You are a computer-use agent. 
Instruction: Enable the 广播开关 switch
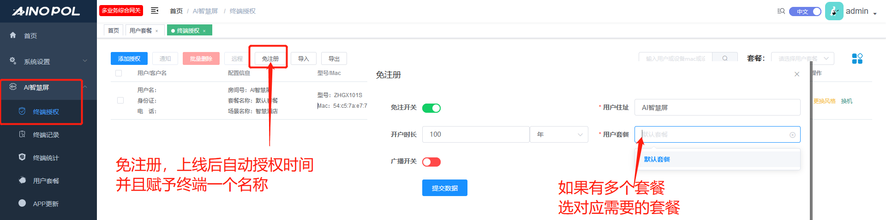coord(431,162)
